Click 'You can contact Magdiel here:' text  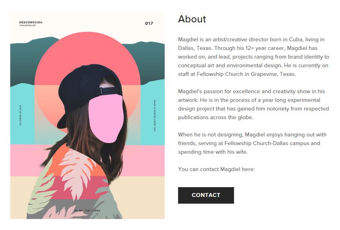216,169
